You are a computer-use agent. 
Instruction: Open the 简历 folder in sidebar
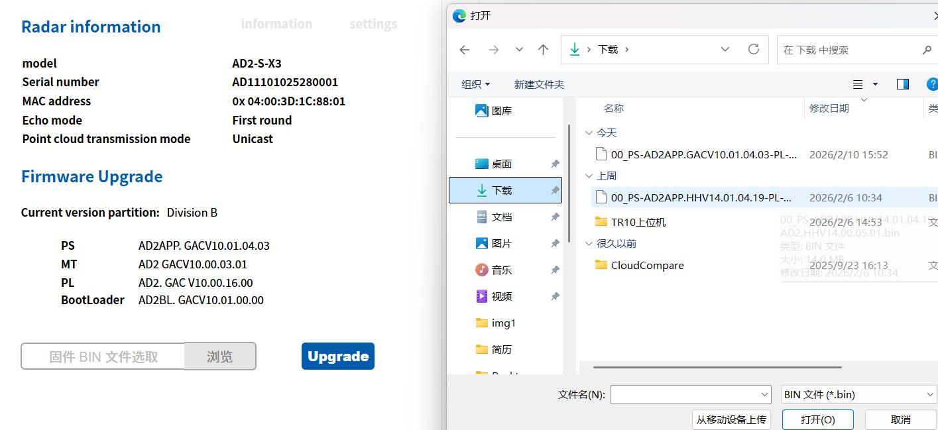494,349
